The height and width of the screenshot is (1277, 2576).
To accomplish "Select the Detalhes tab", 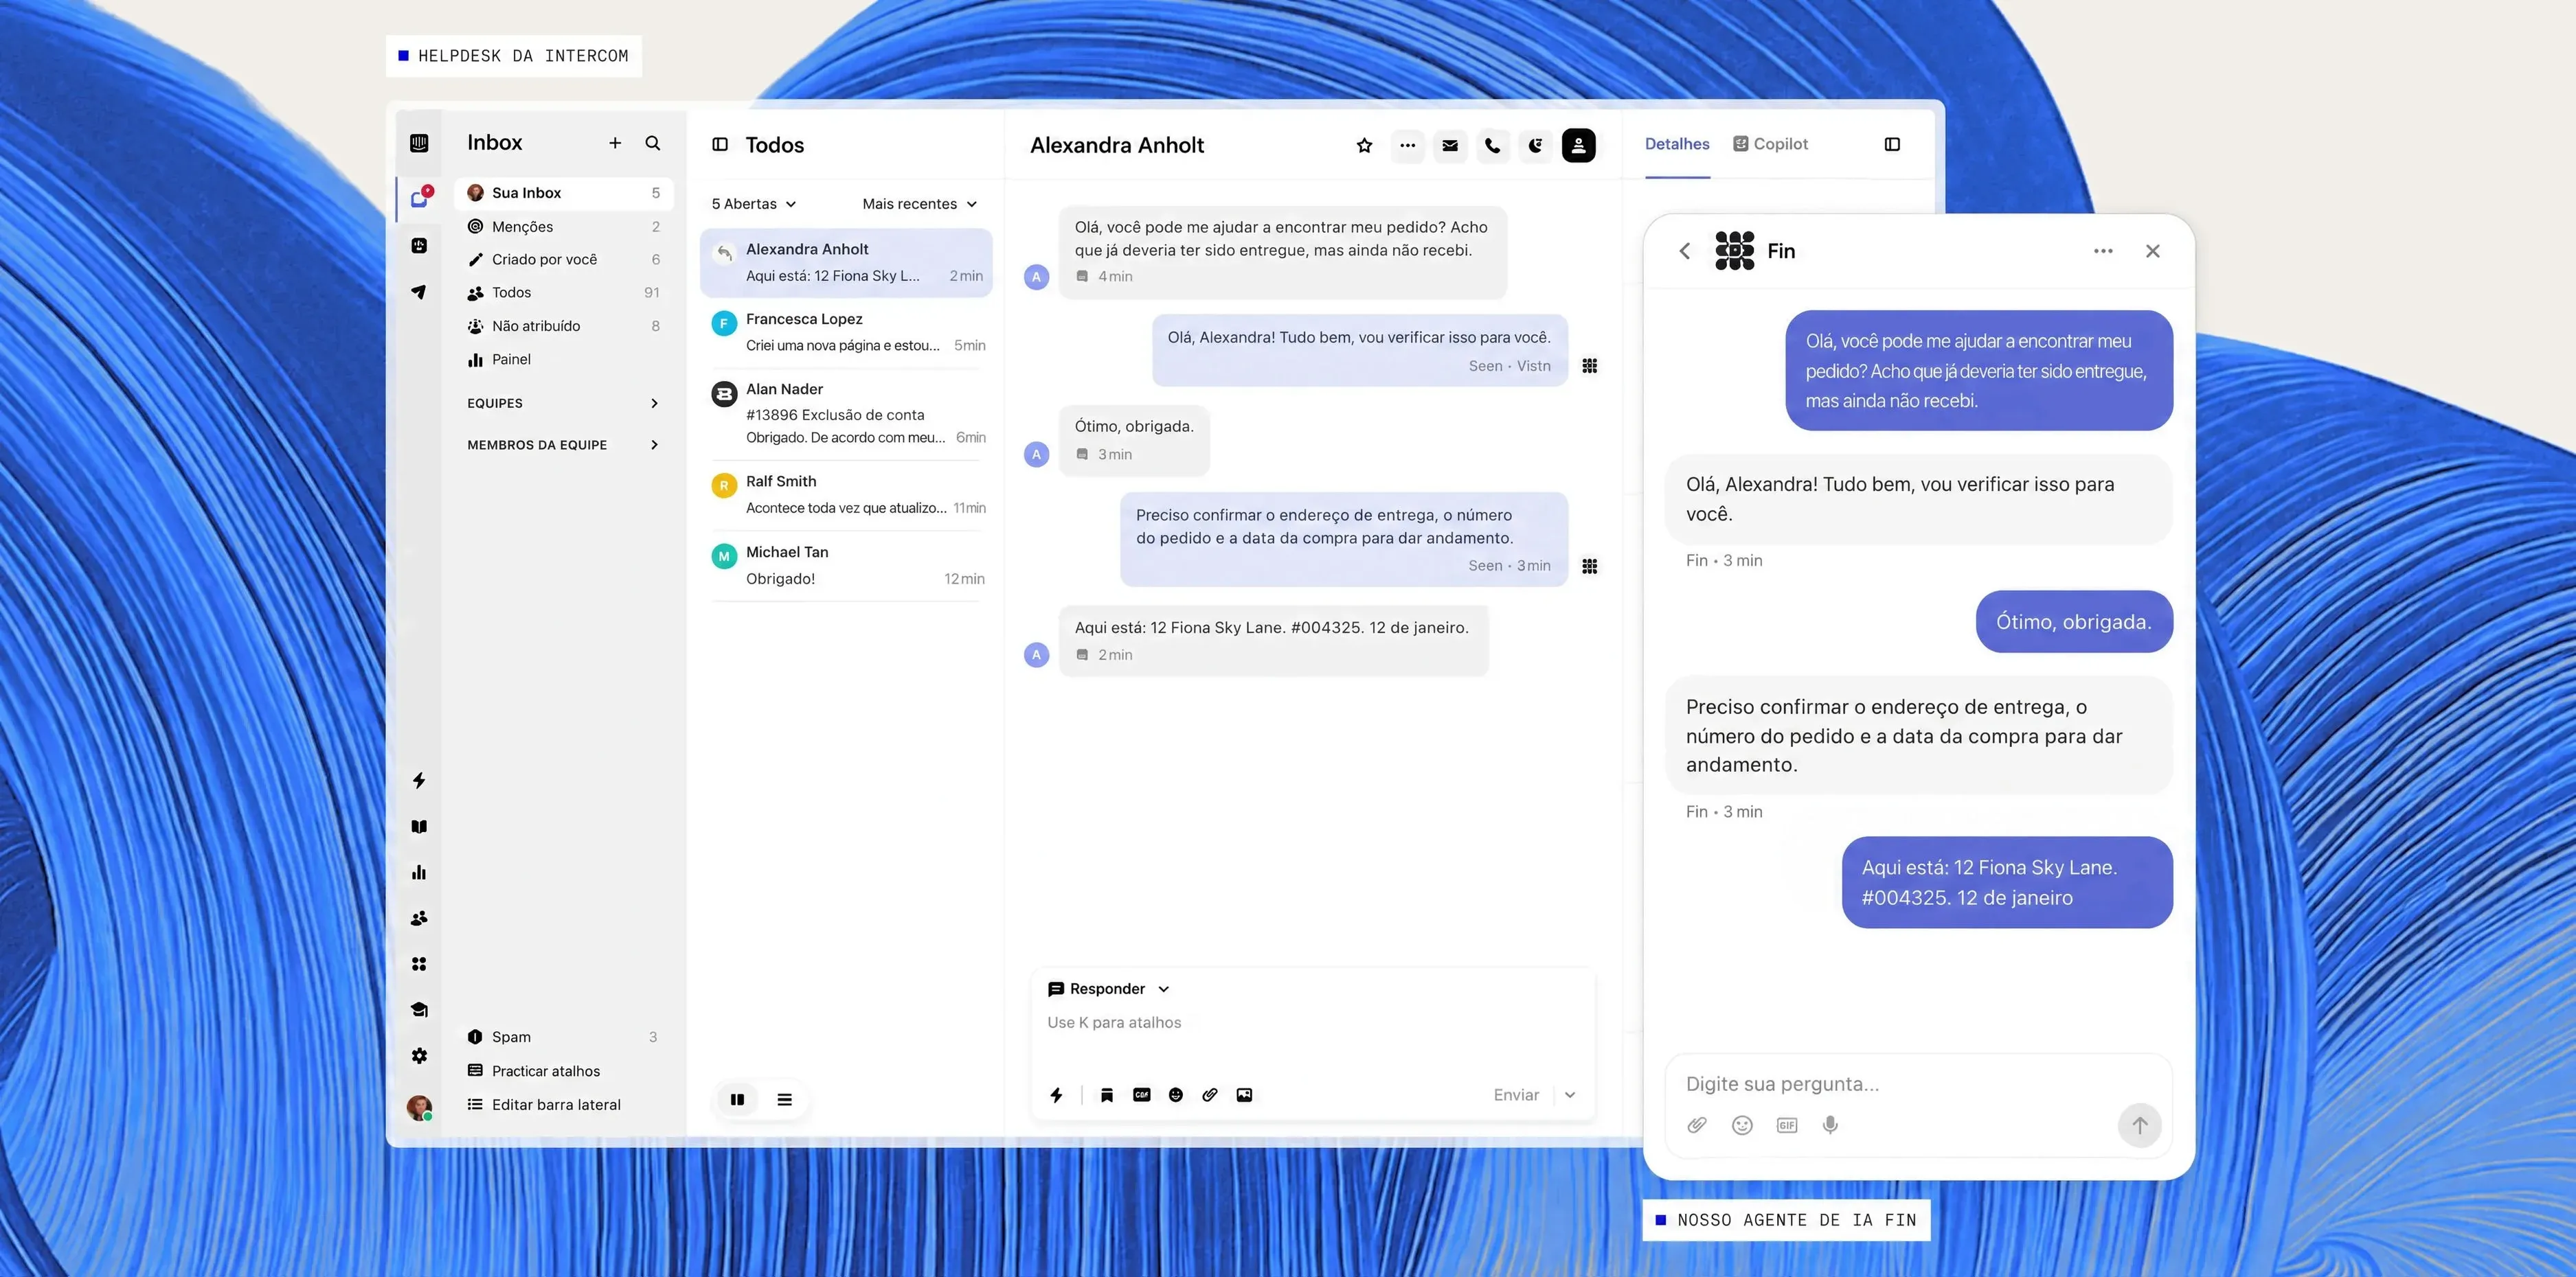I will (1677, 144).
